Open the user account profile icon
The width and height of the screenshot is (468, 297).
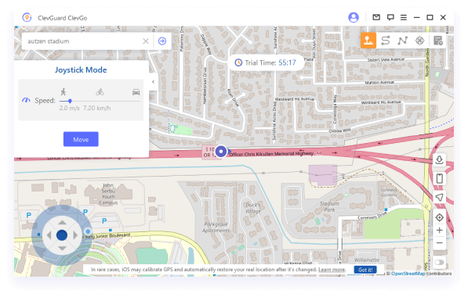pos(354,17)
